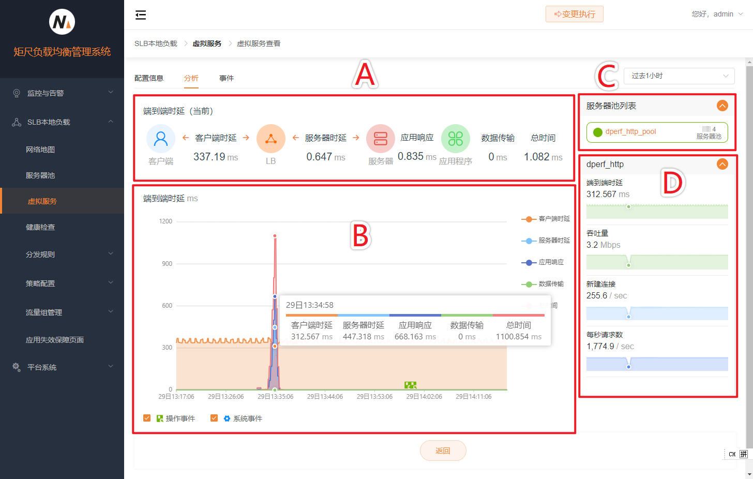The width and height of the screenshot is (753, 479).
Task: Click the 变更执行 button
Action: [x=574, y=14]
